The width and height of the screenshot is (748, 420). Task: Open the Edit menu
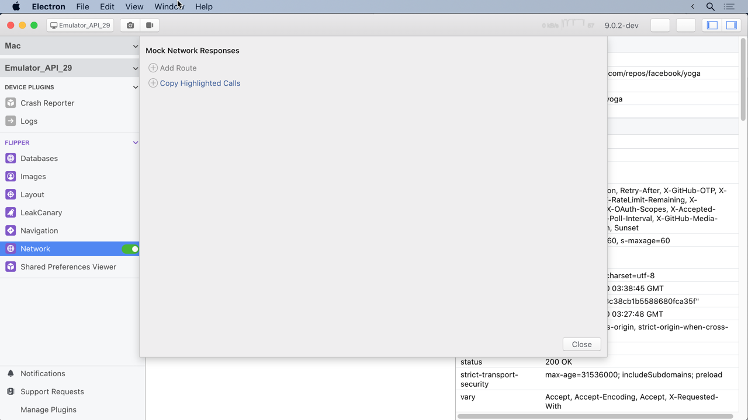(x=107, y=6)
